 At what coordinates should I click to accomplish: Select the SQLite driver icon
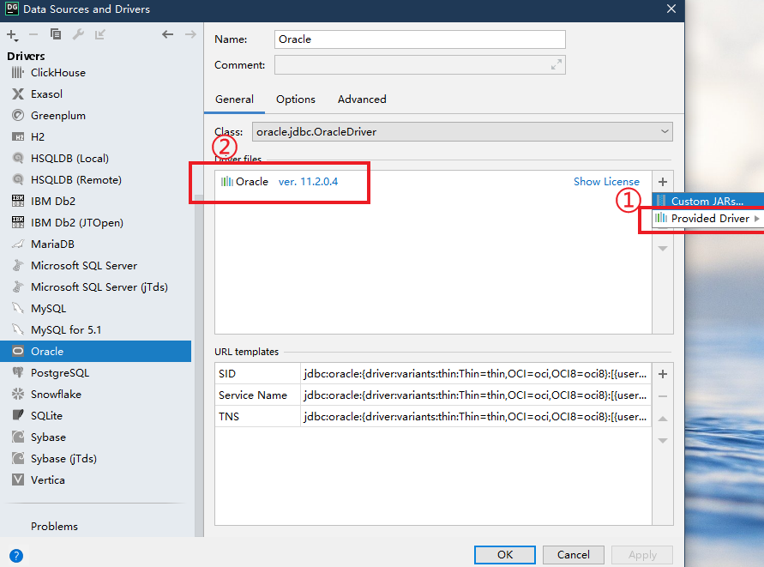pyautogui.click(x=17, y=416)
